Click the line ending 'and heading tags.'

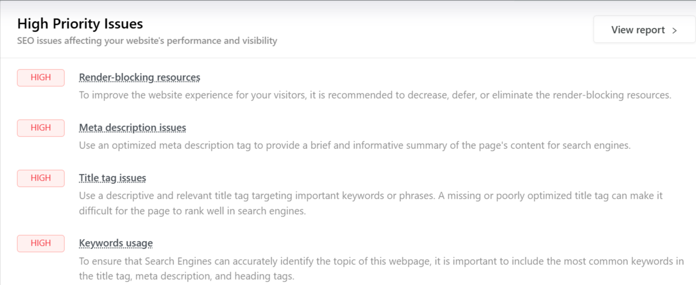tap(186, 276)
